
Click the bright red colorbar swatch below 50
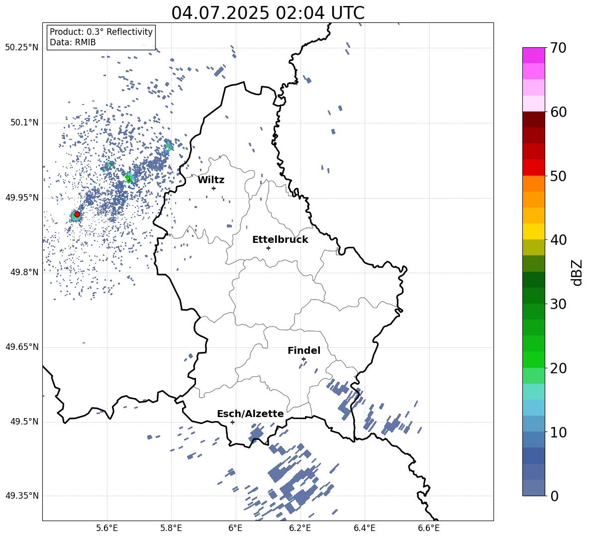[x=533, y=168]
